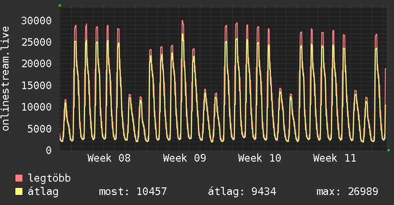This screenshot has width=394, height=205.
Task: Click the 30000 y-axis tick label
Action: pyautogui.click(x=36, y=20)
